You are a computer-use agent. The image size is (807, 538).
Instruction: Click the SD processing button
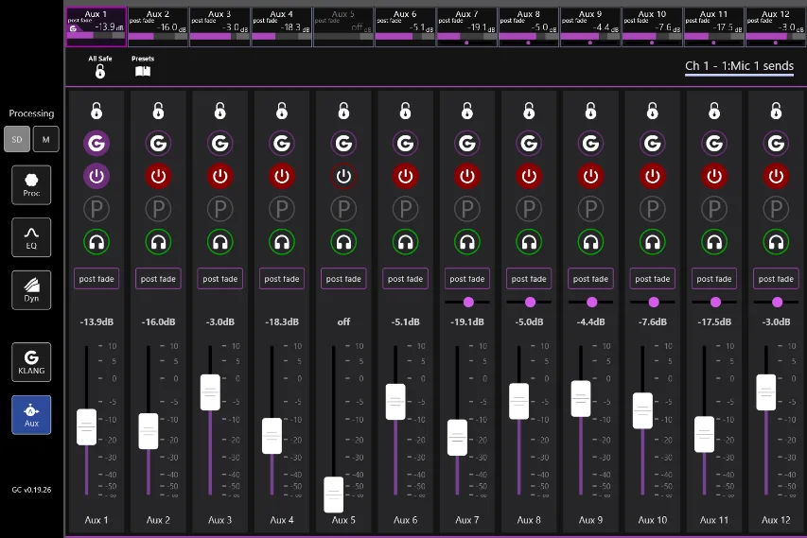(17, 139)
